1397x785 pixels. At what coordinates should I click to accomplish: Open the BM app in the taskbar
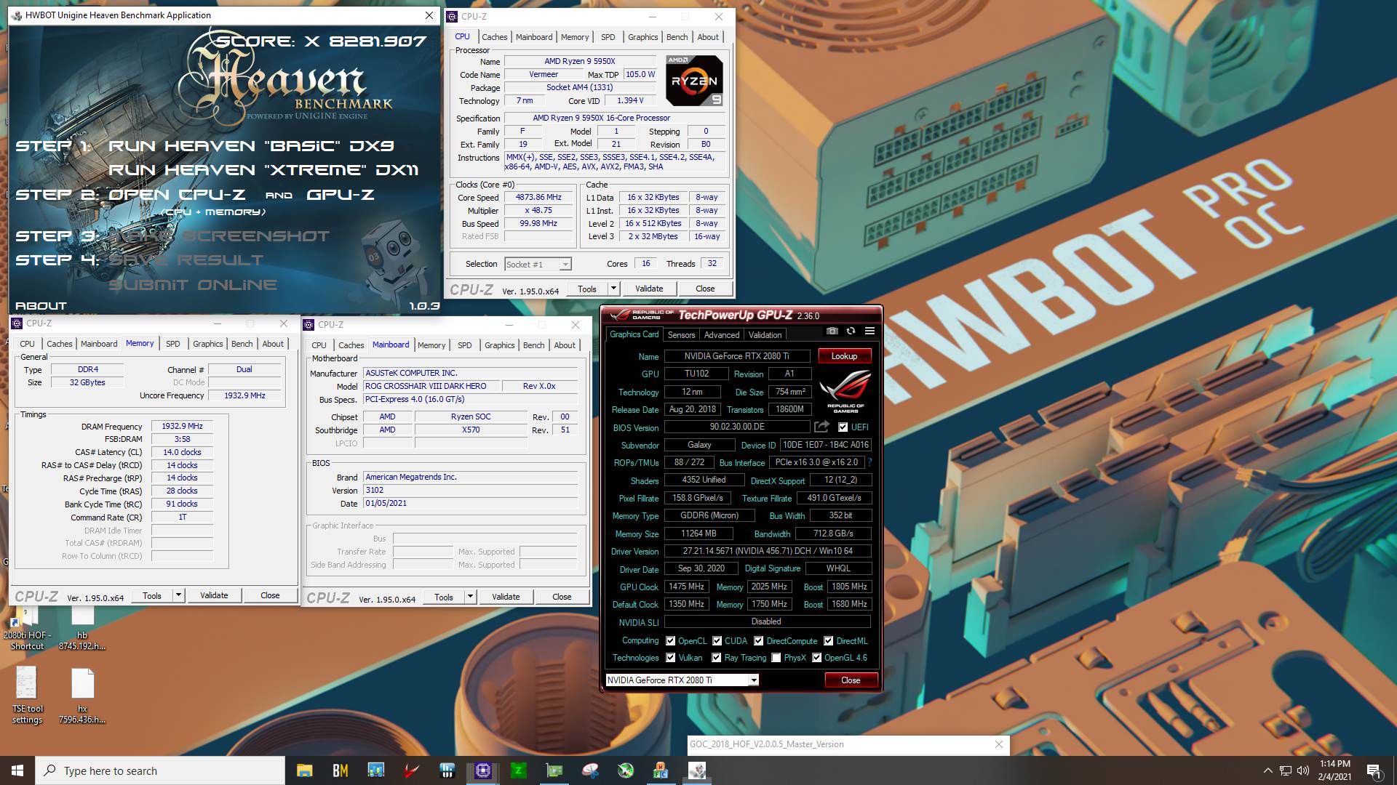340,770
